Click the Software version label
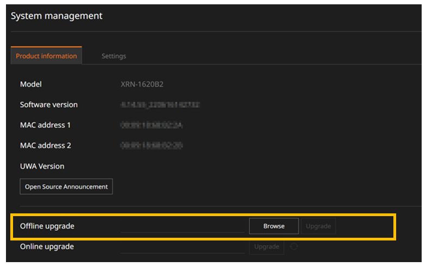This screenshot has height=267, width=426. click(48, 105)
